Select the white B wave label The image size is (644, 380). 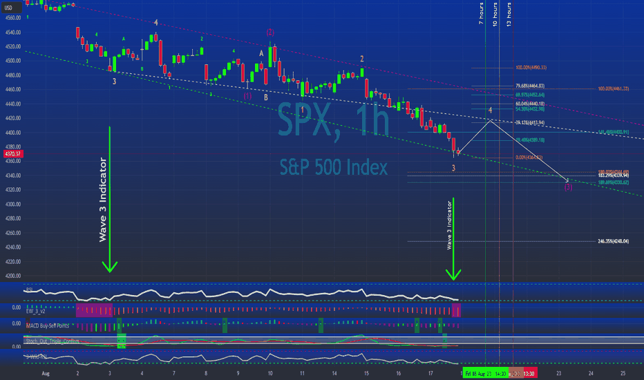click(266, 98)
